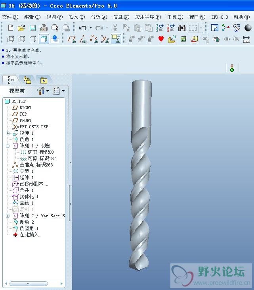The image size is (254, 290).
Task: Toggle datum planes display
Action: point(72,39)
